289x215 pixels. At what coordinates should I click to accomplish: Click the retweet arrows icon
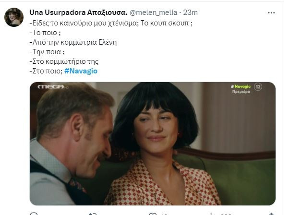tap(92, 214)
